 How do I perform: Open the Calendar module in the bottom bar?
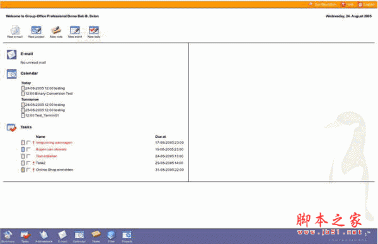click(79, 236)
